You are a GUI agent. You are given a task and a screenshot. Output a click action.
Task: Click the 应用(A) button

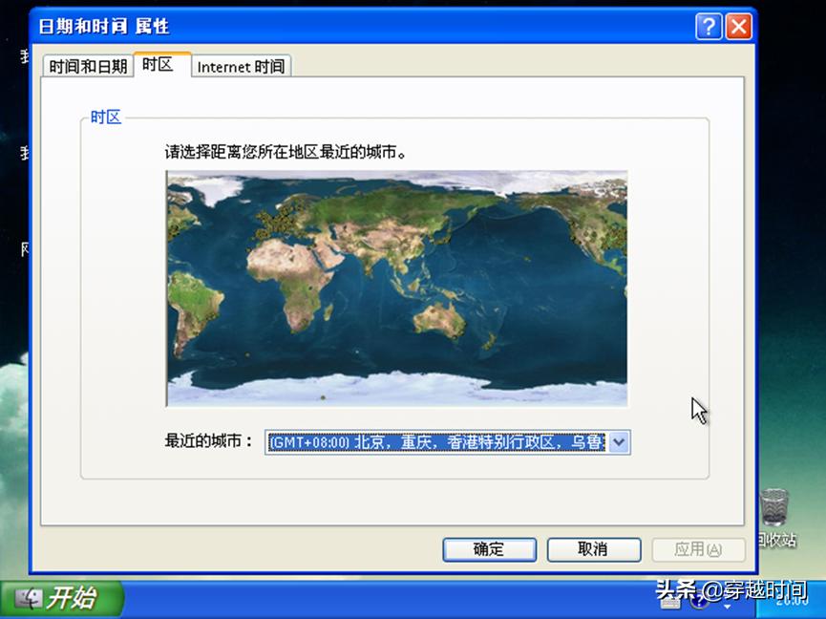point(699,549)
